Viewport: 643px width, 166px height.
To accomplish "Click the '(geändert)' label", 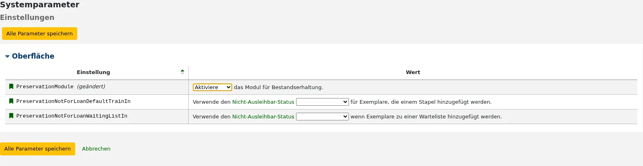I will [91, 87].
